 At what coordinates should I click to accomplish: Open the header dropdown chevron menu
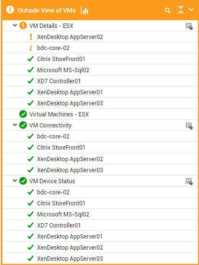coord(191,10)
